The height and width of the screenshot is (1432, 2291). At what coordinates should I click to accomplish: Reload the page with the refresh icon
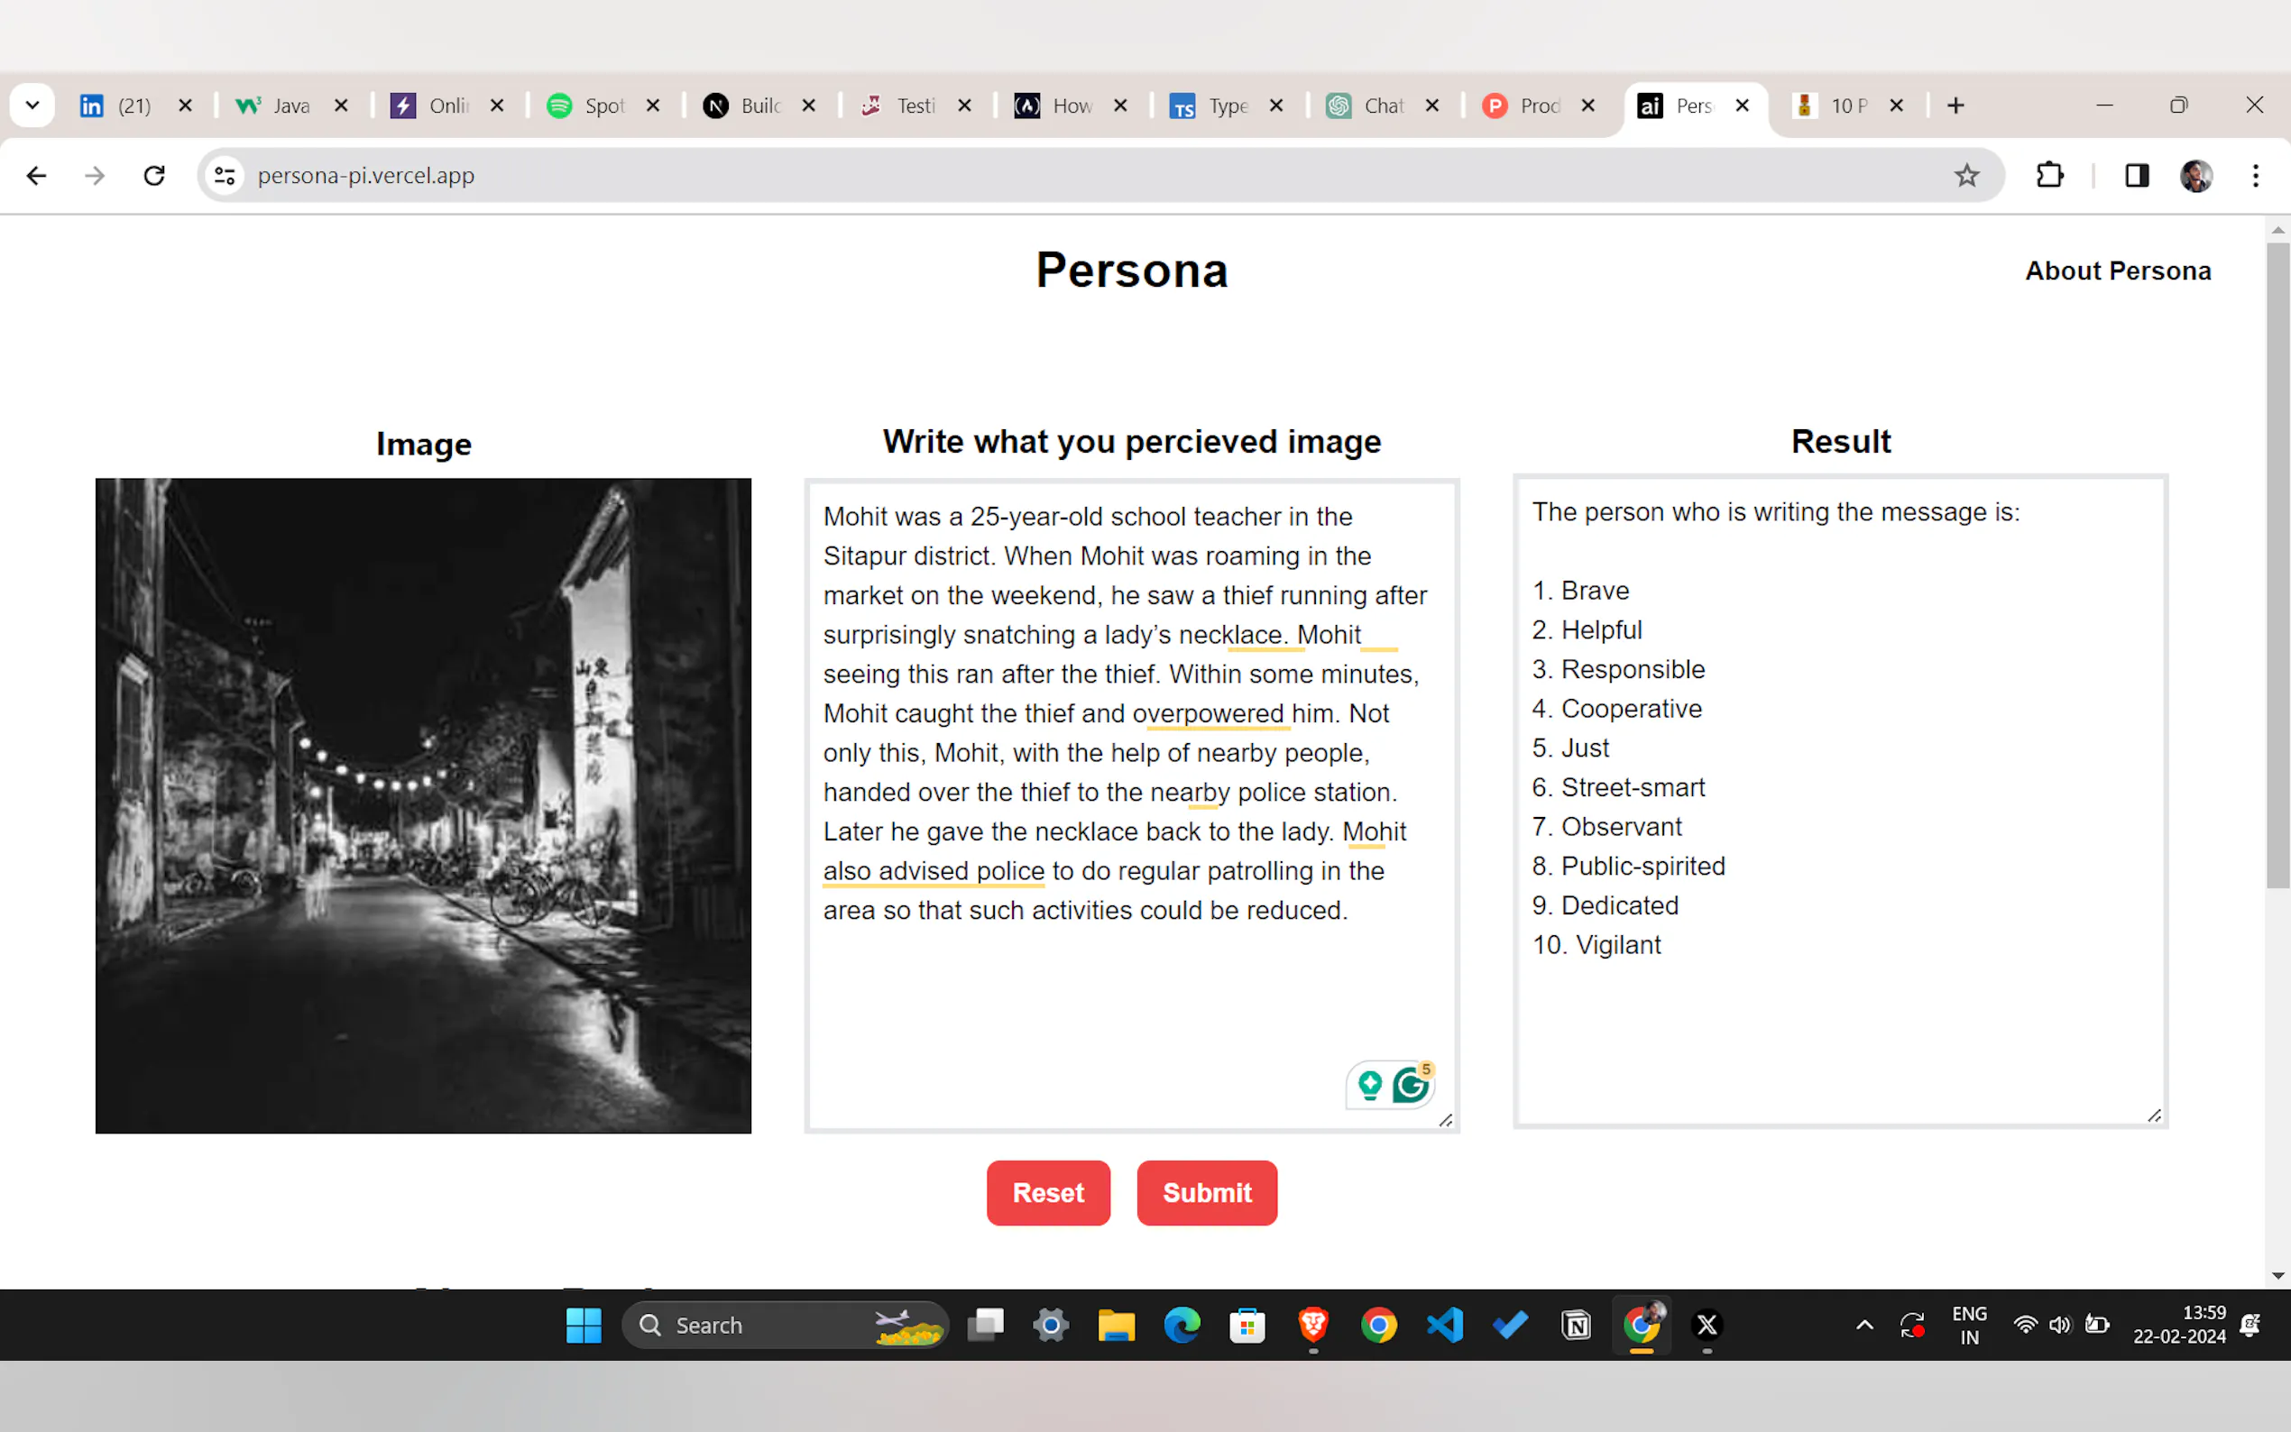(x=154, y=175)
